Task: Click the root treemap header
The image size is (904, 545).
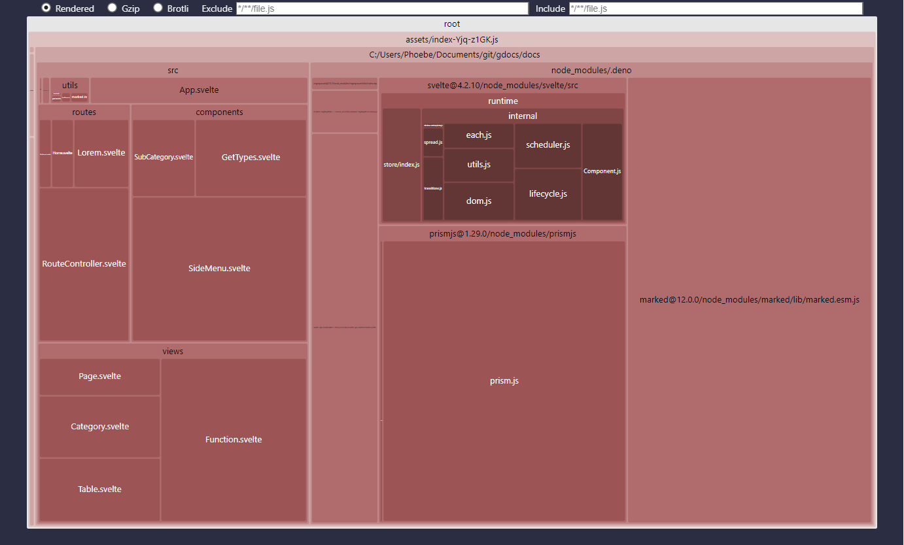Action: coord(451,24)
